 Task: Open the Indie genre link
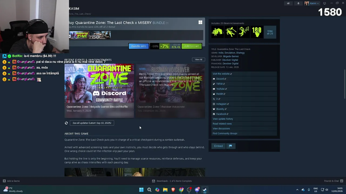(x=221, y=53)
